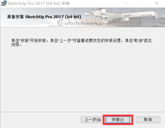Click the heading 准备安装 SketchUp Pro 2017 (64-bit)
Screen dimensions: 165x128
(44, 17)
